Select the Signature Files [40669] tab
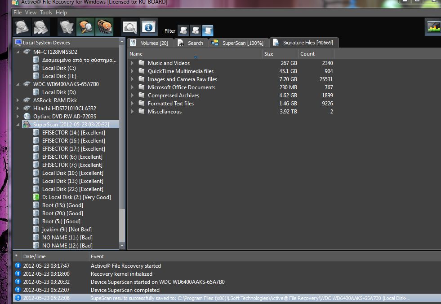Screen dimensions: 441x304 coord(304,43)
